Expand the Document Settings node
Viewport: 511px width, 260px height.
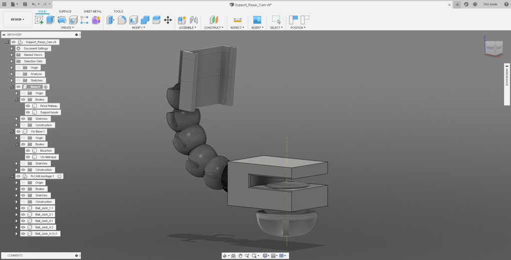[x=12, y=48]
